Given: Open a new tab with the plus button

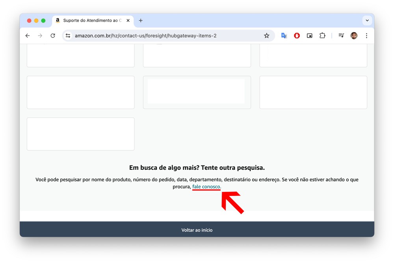Looking at the screenshot, I should (x=141, y=21).
